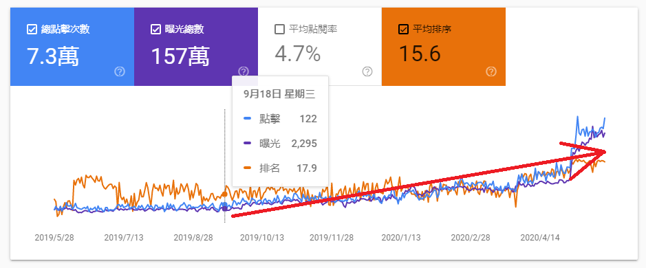Click the 平均排序 label text
This screenshot has width=646, height=268.
(432, 30)
